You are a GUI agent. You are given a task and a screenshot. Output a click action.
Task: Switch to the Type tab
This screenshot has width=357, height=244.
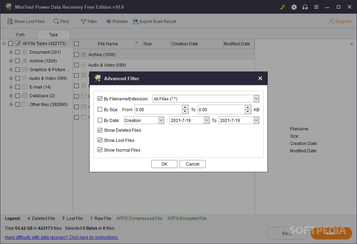click(x=53, y=35)
